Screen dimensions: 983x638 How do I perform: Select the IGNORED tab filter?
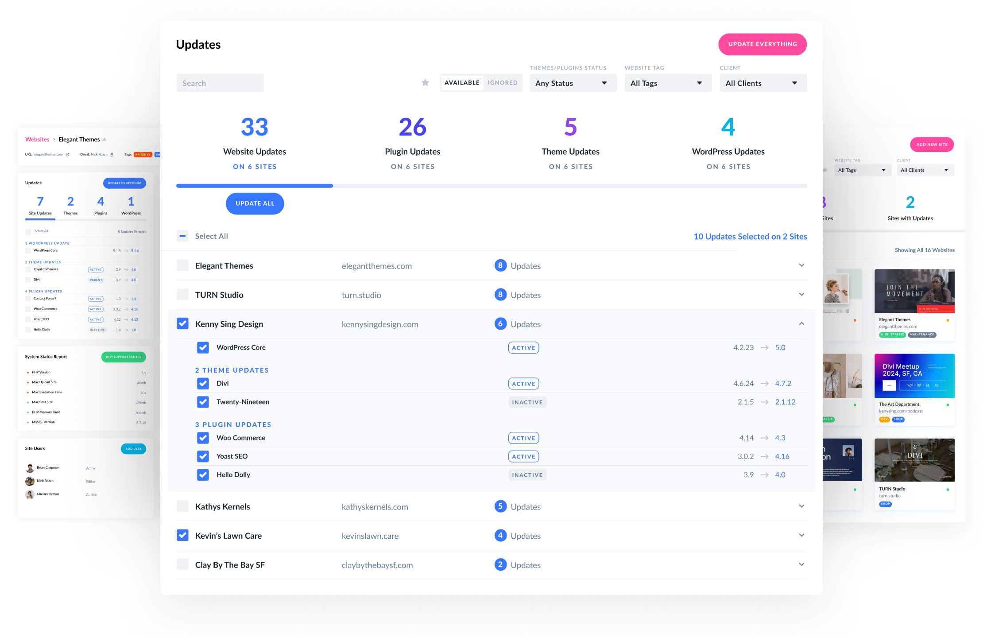click(502, 82)
